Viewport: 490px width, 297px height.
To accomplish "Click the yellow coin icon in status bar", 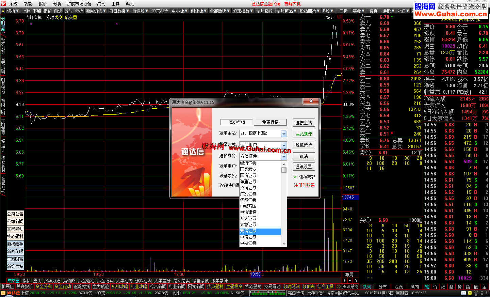I will (470, 293).
